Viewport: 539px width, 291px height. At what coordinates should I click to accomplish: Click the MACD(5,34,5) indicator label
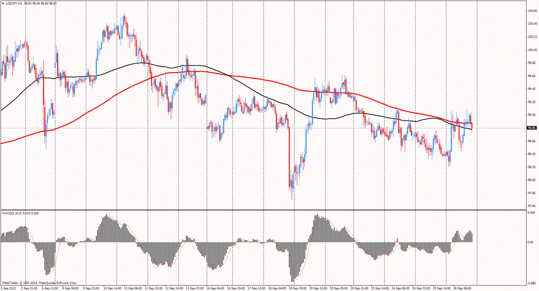(x=12, y=213)
